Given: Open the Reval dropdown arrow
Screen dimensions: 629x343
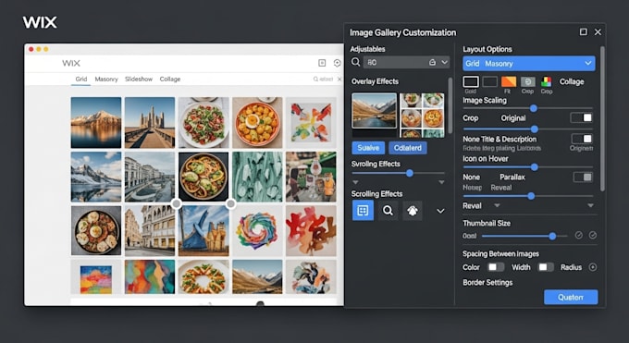Looking at the screenshot, I should [497, 205].
